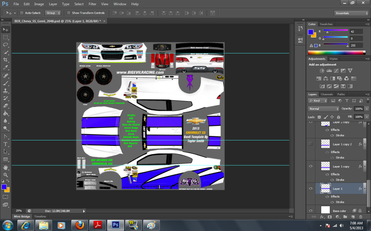
Task: Open the Timeline tab
Action: click(40, 217)
